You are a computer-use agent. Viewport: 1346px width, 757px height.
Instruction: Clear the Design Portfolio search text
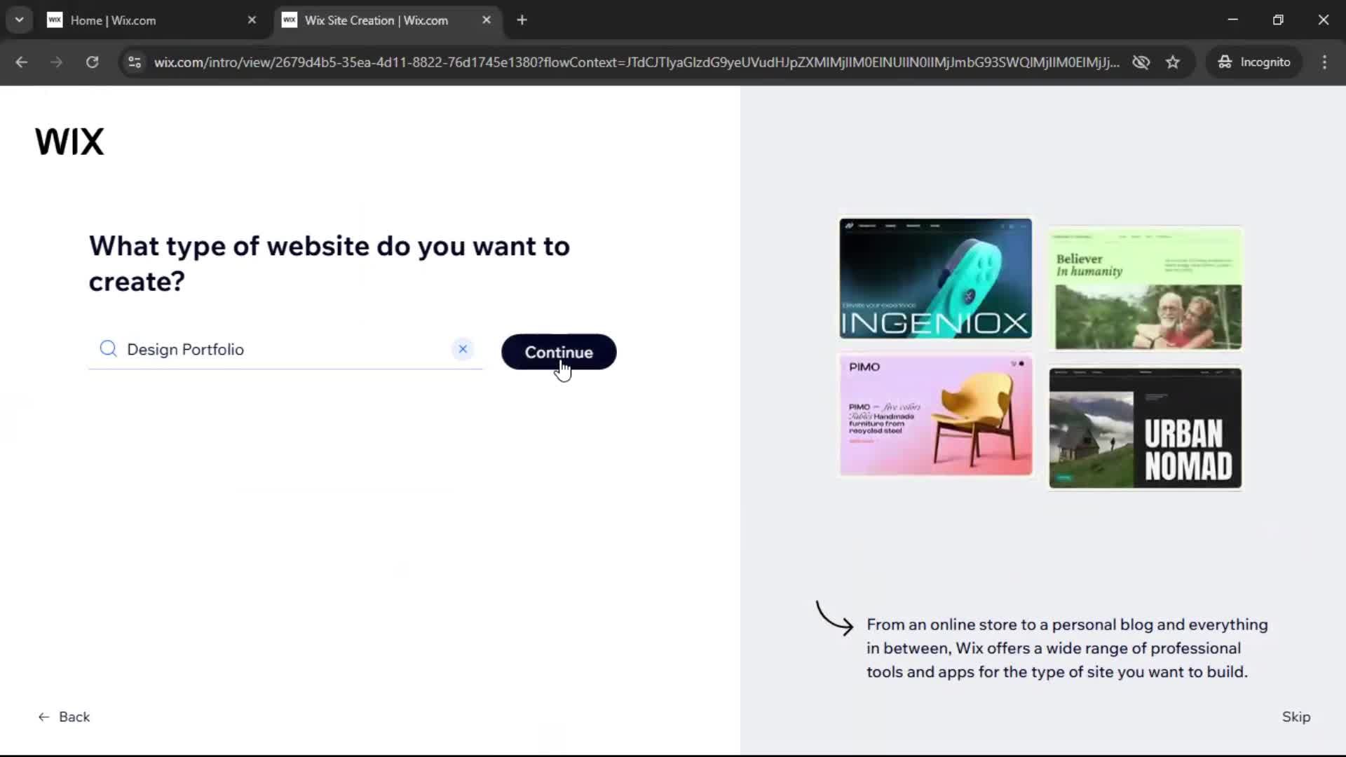coord(463,349)
